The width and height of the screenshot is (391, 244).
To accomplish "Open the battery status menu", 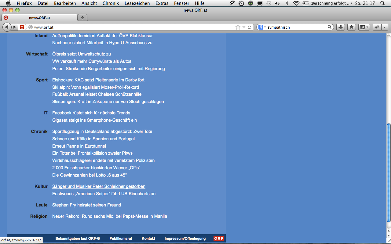I will click(305, 3).
